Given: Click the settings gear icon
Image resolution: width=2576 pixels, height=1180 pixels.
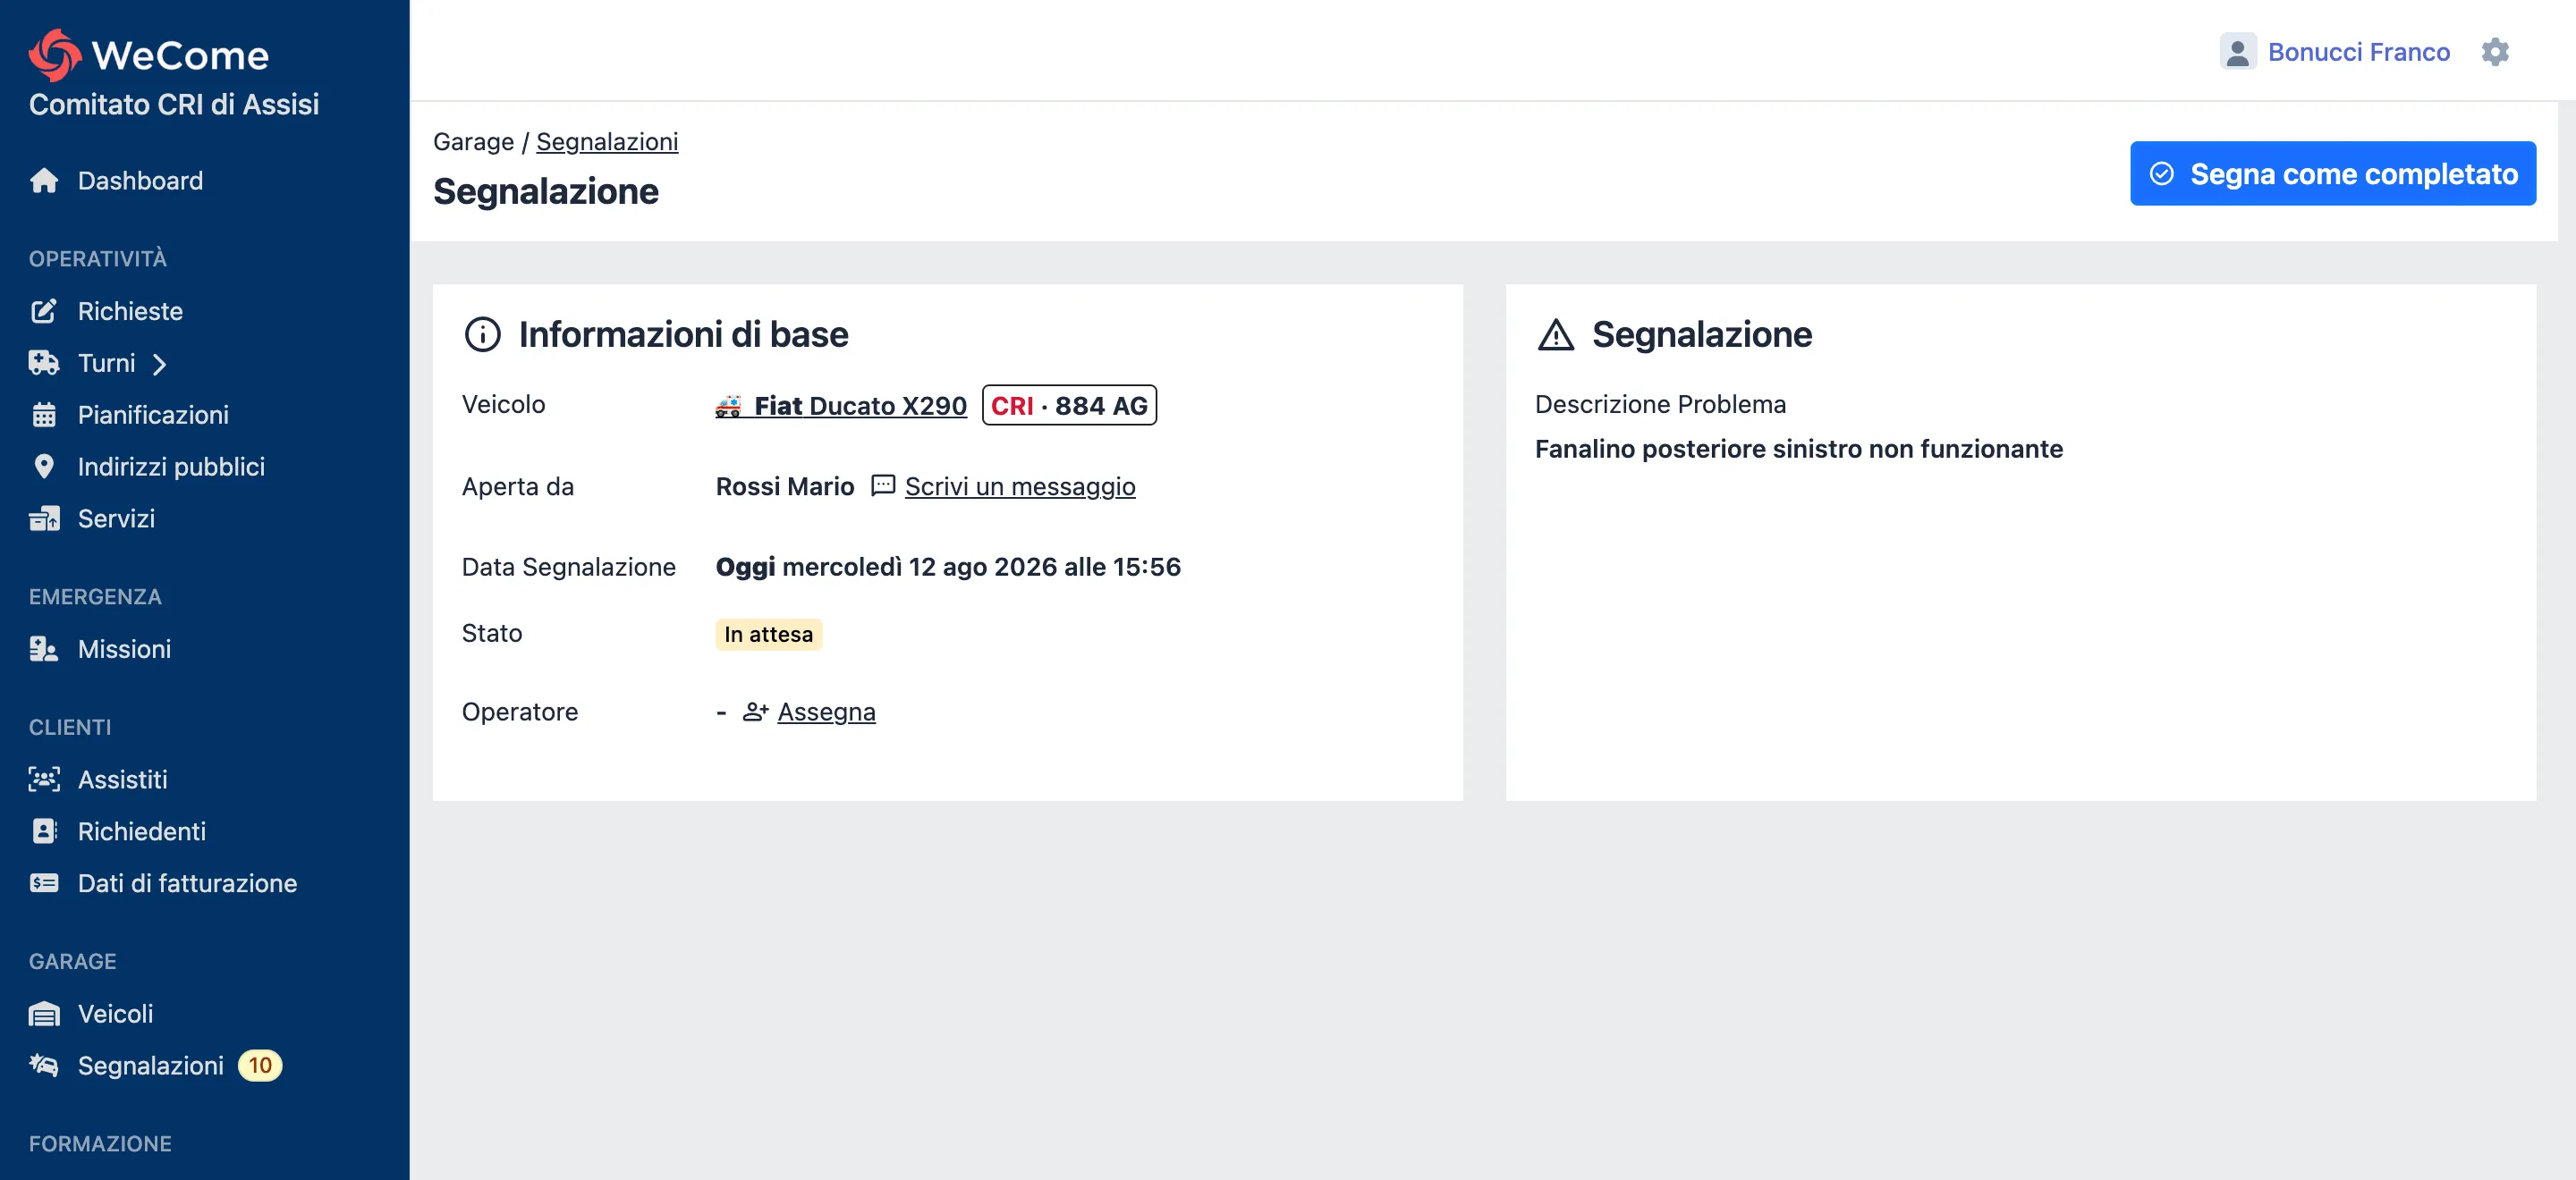Looking at the screenshot, I should click(2495, 52).
